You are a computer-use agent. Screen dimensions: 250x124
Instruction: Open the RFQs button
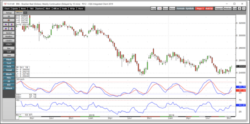point(72,9)
